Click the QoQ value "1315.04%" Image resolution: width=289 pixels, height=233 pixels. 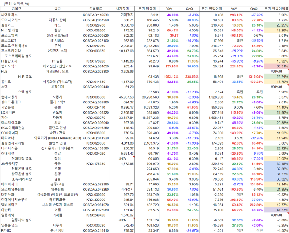(x=255, y=77)
